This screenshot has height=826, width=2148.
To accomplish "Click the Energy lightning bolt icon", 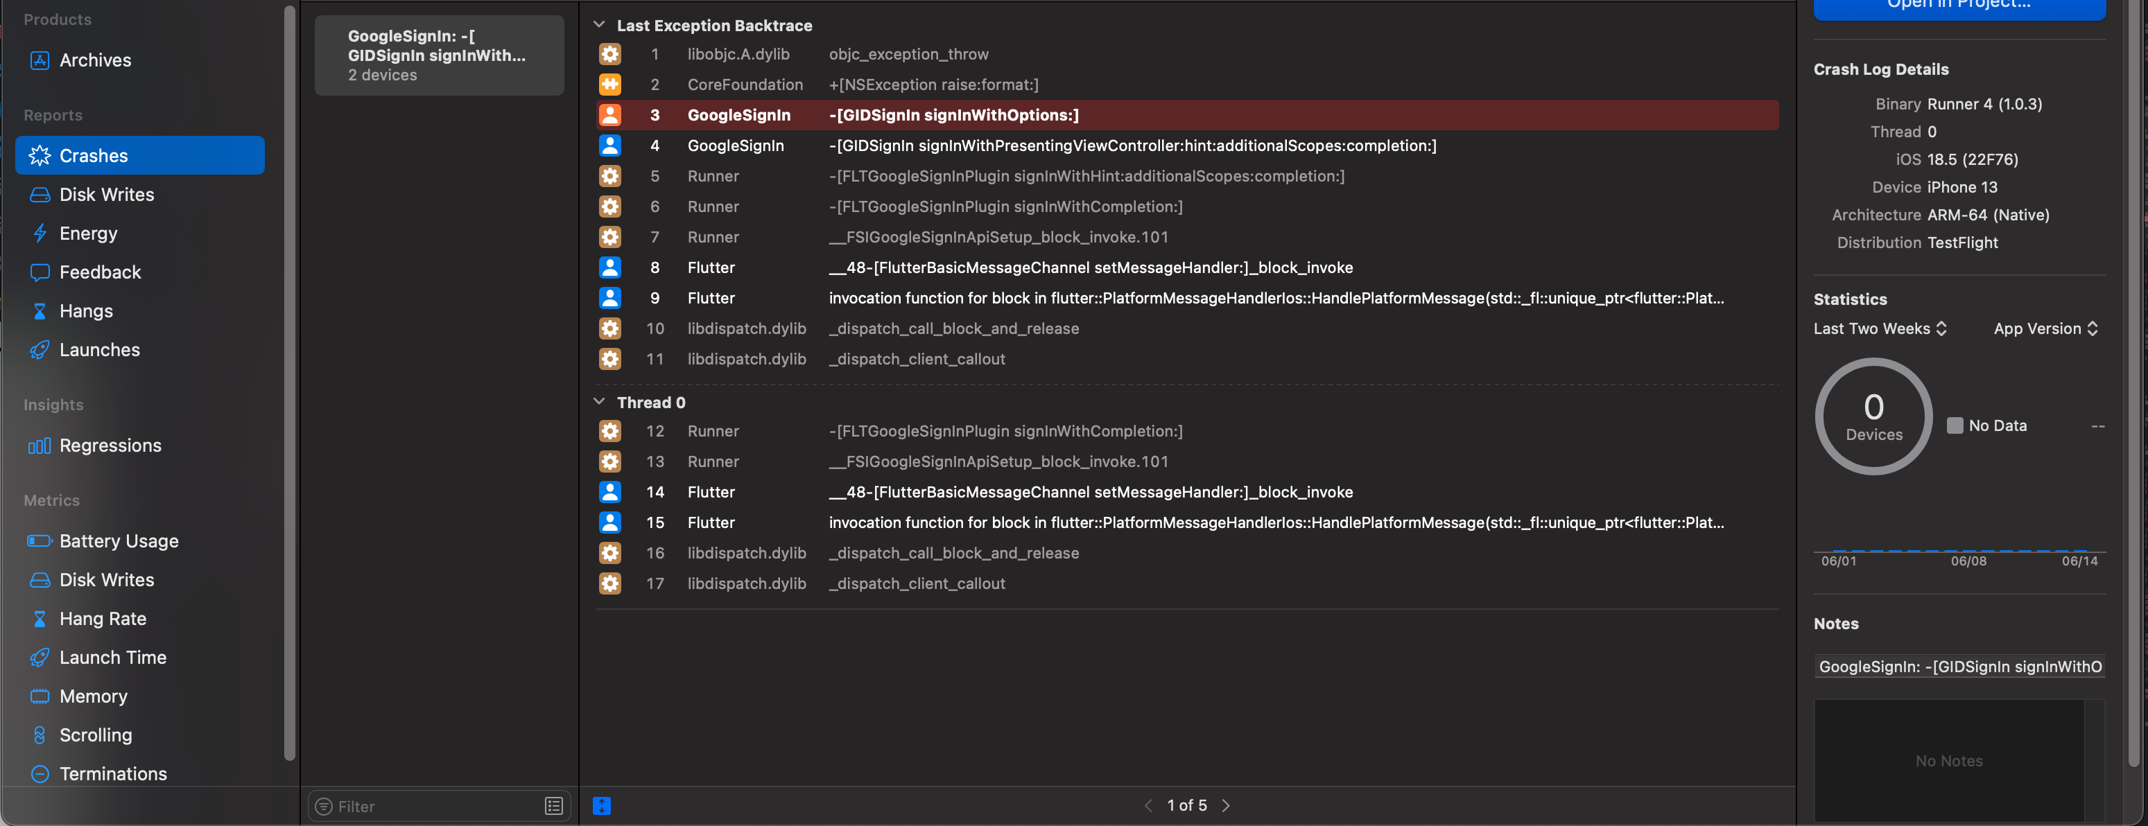I will (x=40, y=234).
